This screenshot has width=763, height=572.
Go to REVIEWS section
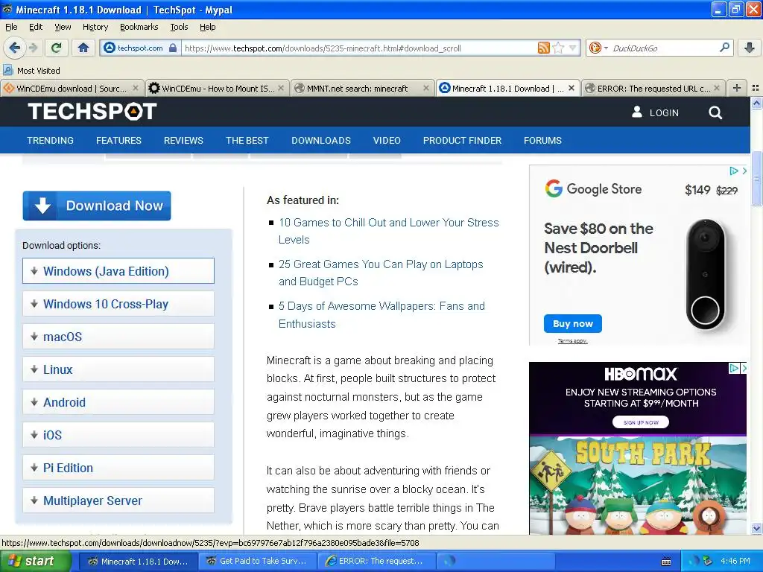[183, 141]
